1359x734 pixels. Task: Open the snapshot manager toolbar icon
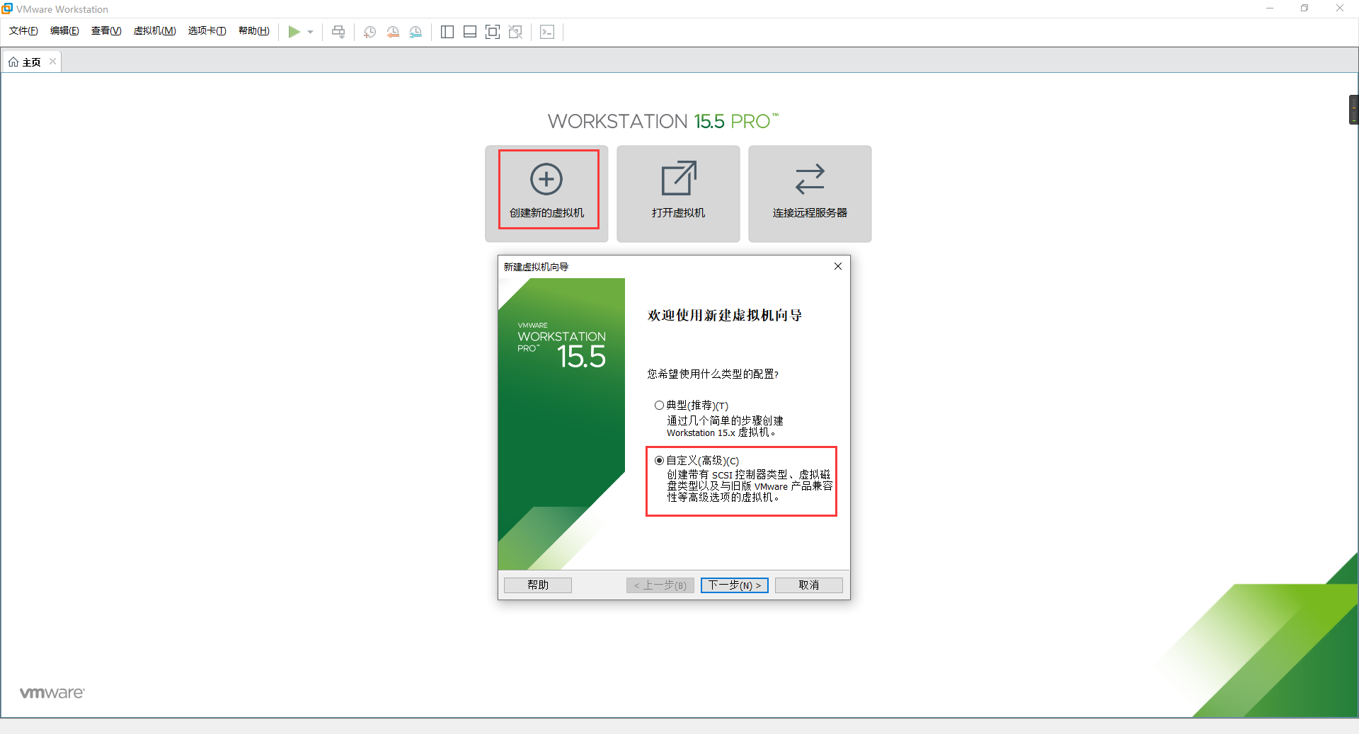(x=415, y=32)
